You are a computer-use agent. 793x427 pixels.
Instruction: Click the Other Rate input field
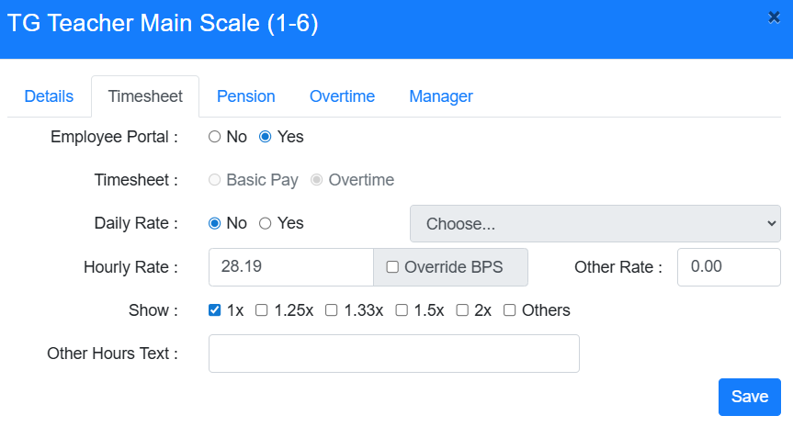[728, 267]
